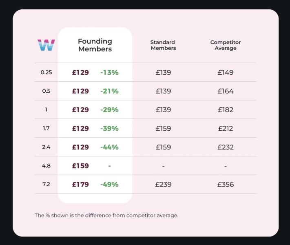Image resolution: width=290 pixels, height=245 pixels.
Task: Click the Standard Members column header
Action: click(x=163, y=45)
